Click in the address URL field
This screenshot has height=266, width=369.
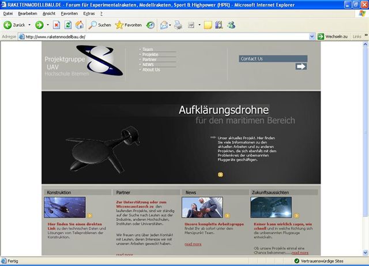pos(167,36)
